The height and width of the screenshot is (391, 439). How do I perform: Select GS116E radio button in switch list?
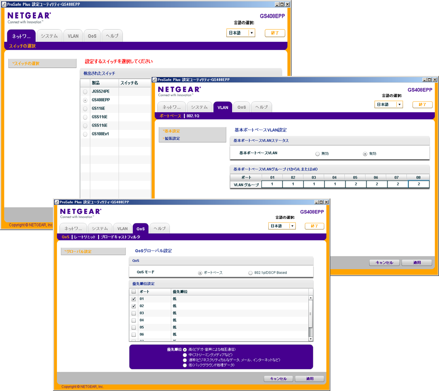click(x=85, y=109)
